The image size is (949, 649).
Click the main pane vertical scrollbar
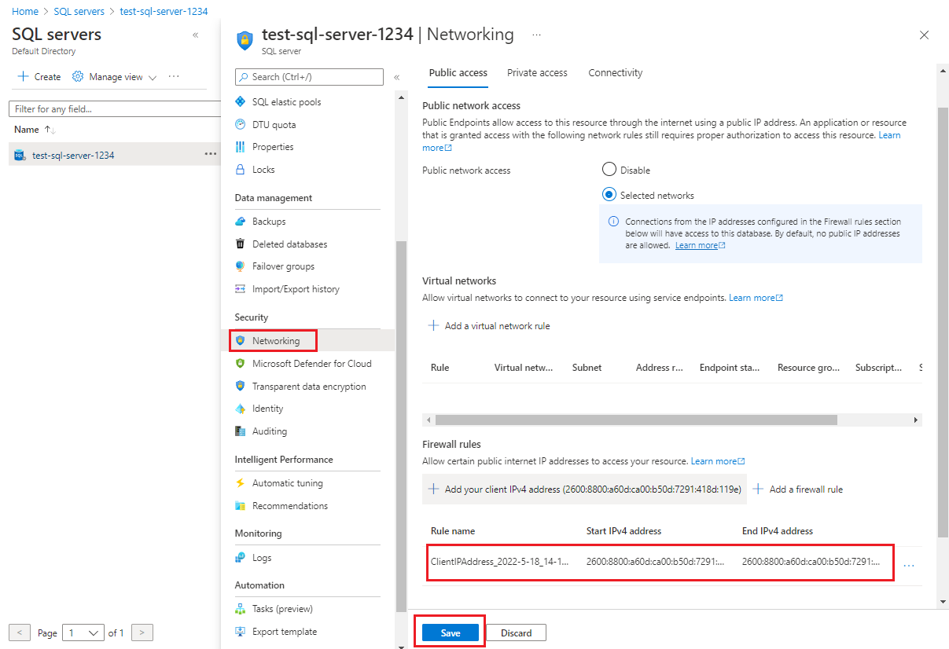pos(943,322)
